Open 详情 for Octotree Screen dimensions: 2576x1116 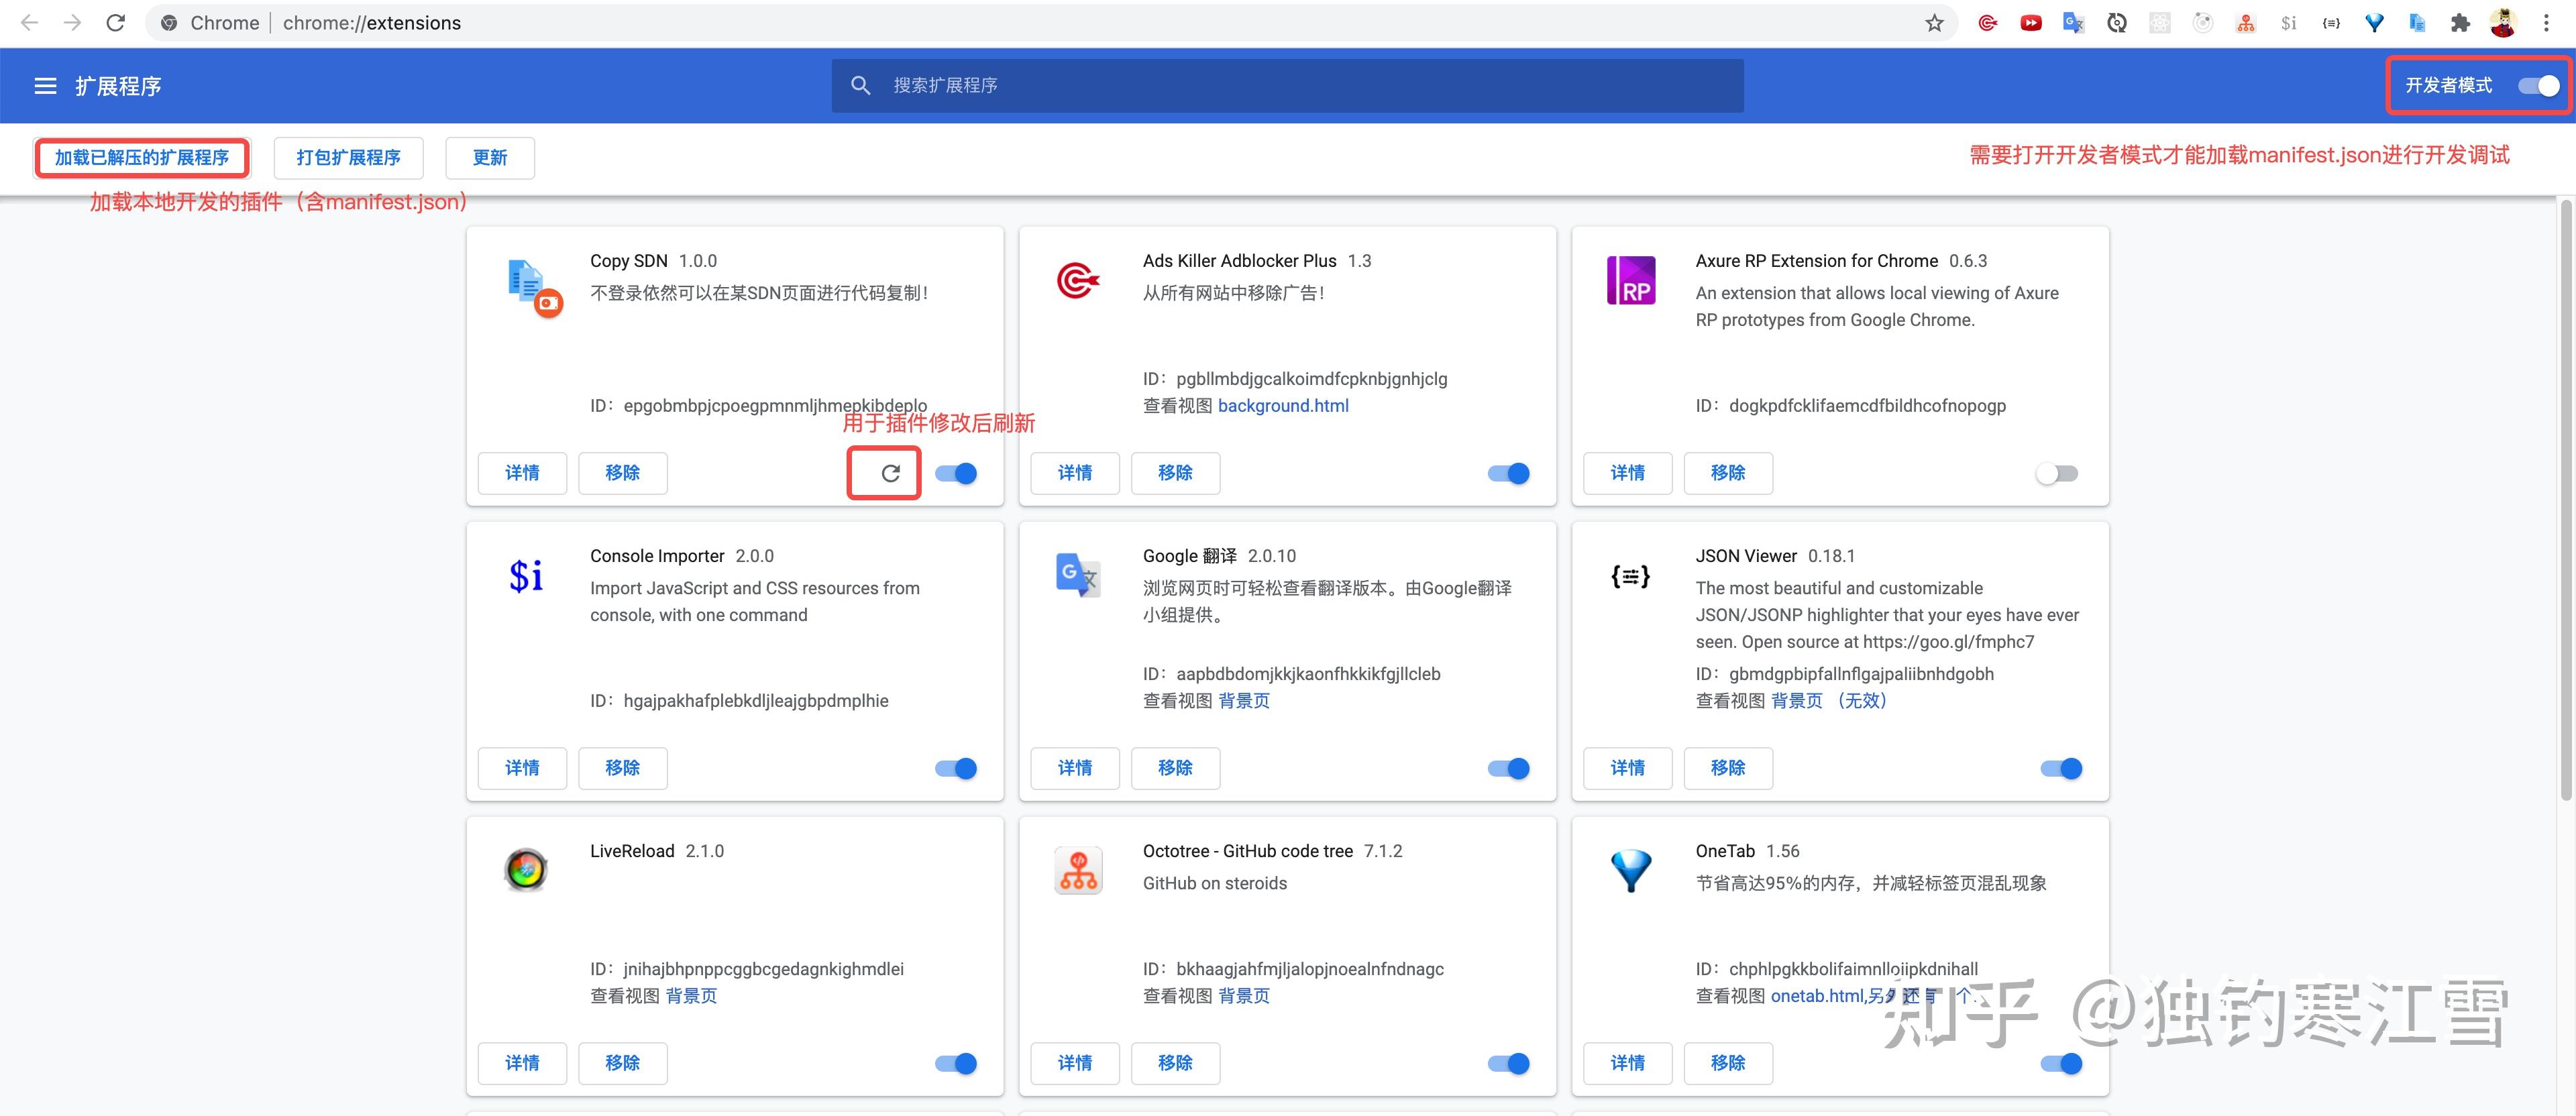click(x=1075, y=1063)
